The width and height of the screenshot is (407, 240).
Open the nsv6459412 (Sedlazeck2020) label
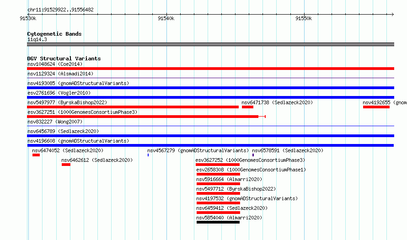pyautogui.click(x=232, y=208)
